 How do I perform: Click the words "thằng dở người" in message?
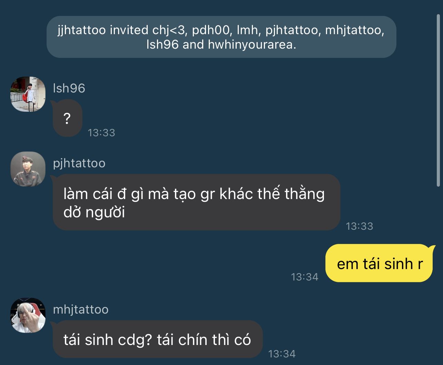[194, 203]
